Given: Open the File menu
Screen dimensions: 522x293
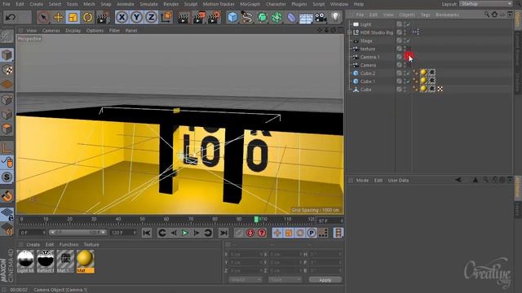Looking at the screenshot, I should (x=7, y=4).
